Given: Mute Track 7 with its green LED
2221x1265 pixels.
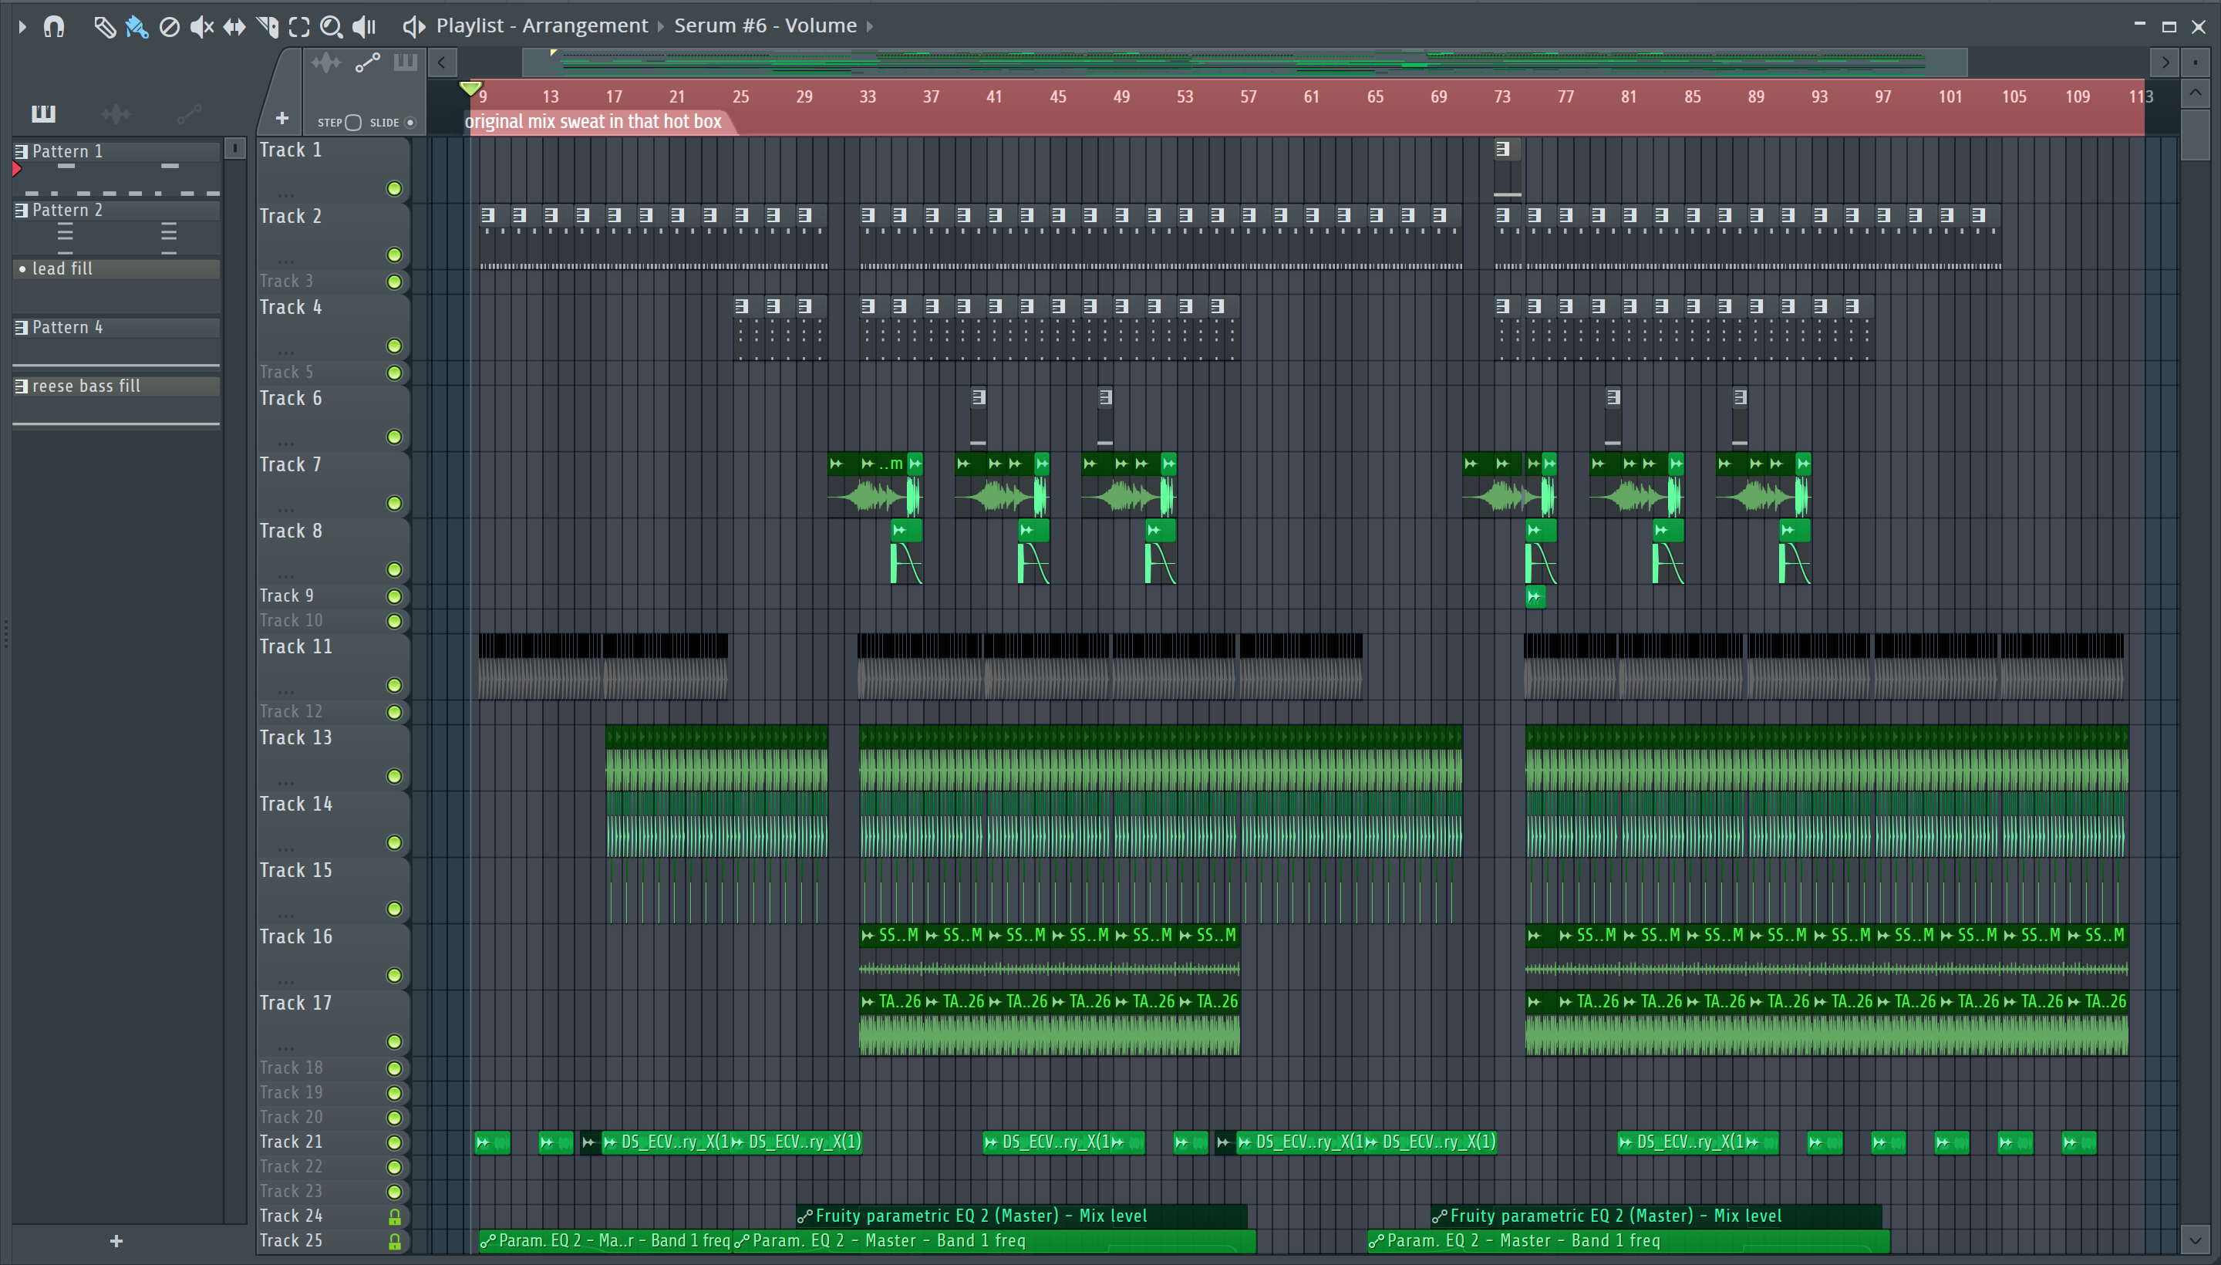Looking at the screenshot, I should (x=394, y=503).
